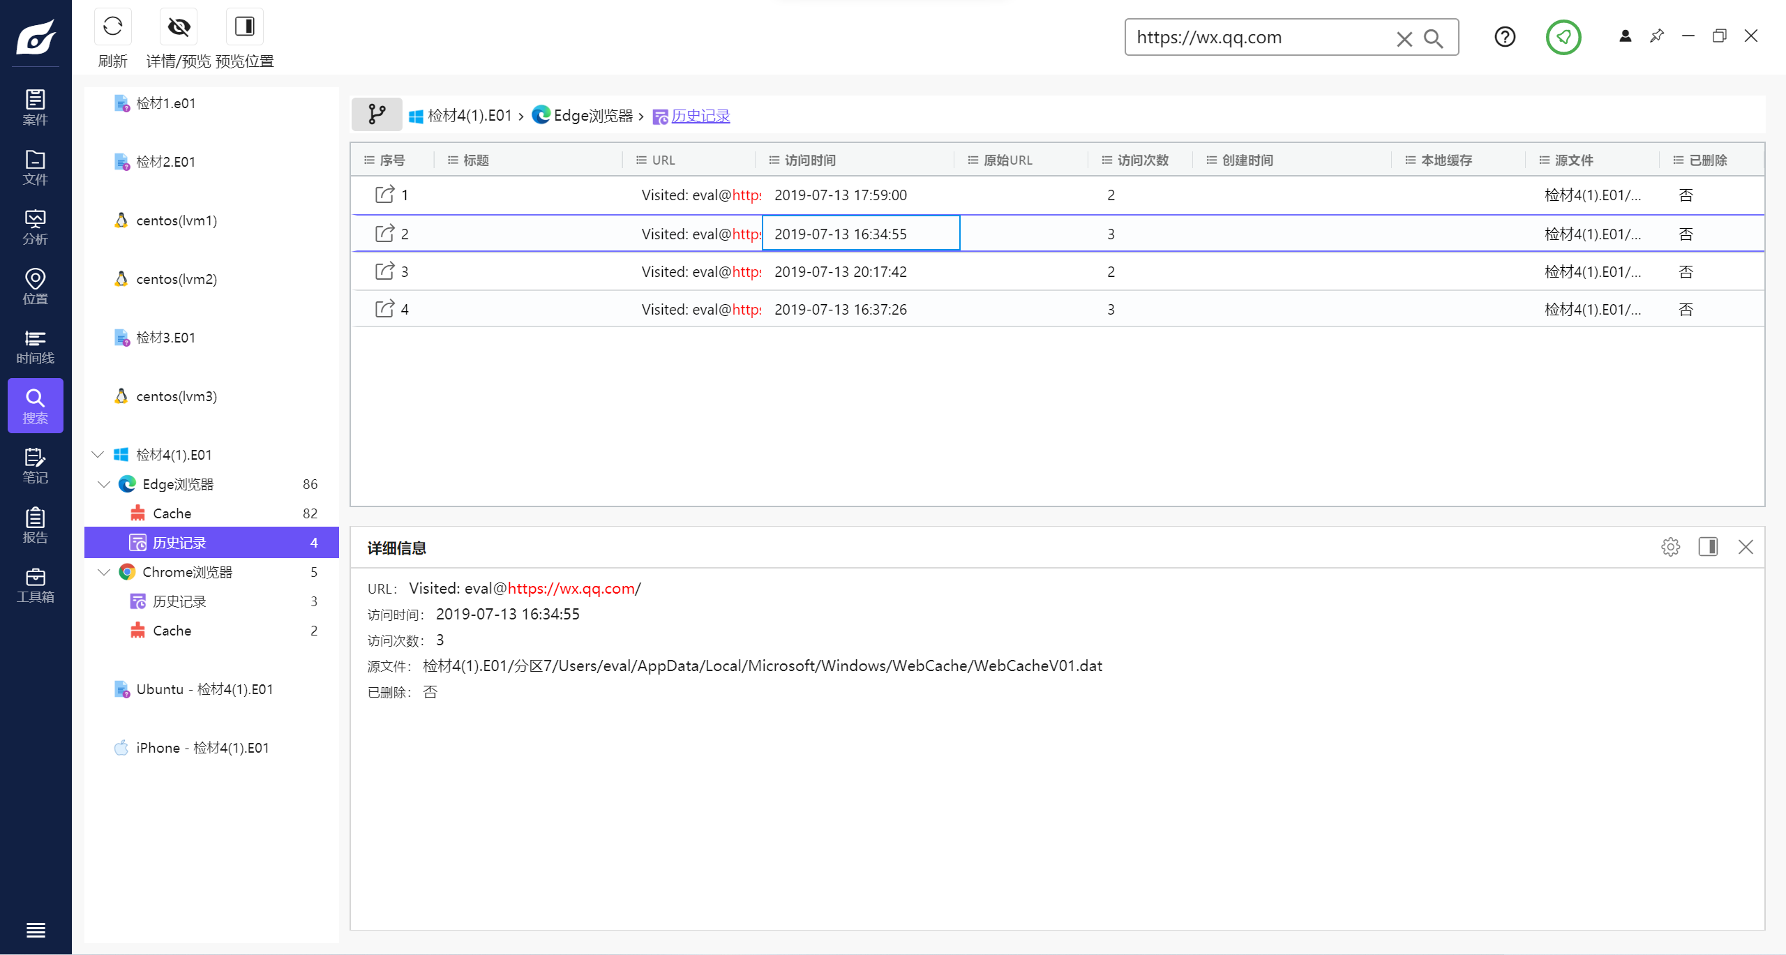Collapse the Edge浏览器 tree node
Viewport: 1786px width, 955px height.
[104, 484]
